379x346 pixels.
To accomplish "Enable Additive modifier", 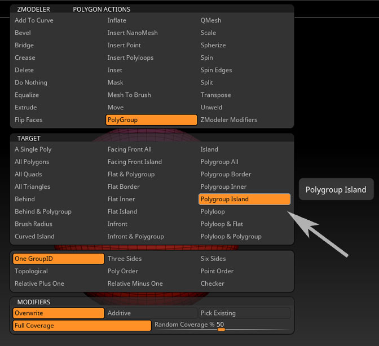I will pyautogui.click(x=151, y=313).
